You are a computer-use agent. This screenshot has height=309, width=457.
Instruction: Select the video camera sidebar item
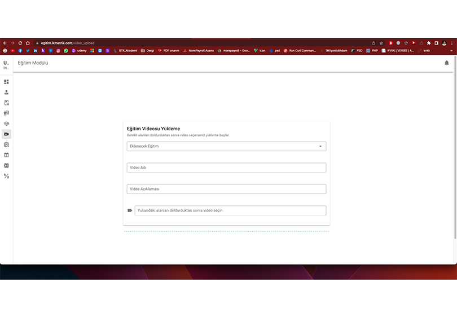[x=6, y=134]
